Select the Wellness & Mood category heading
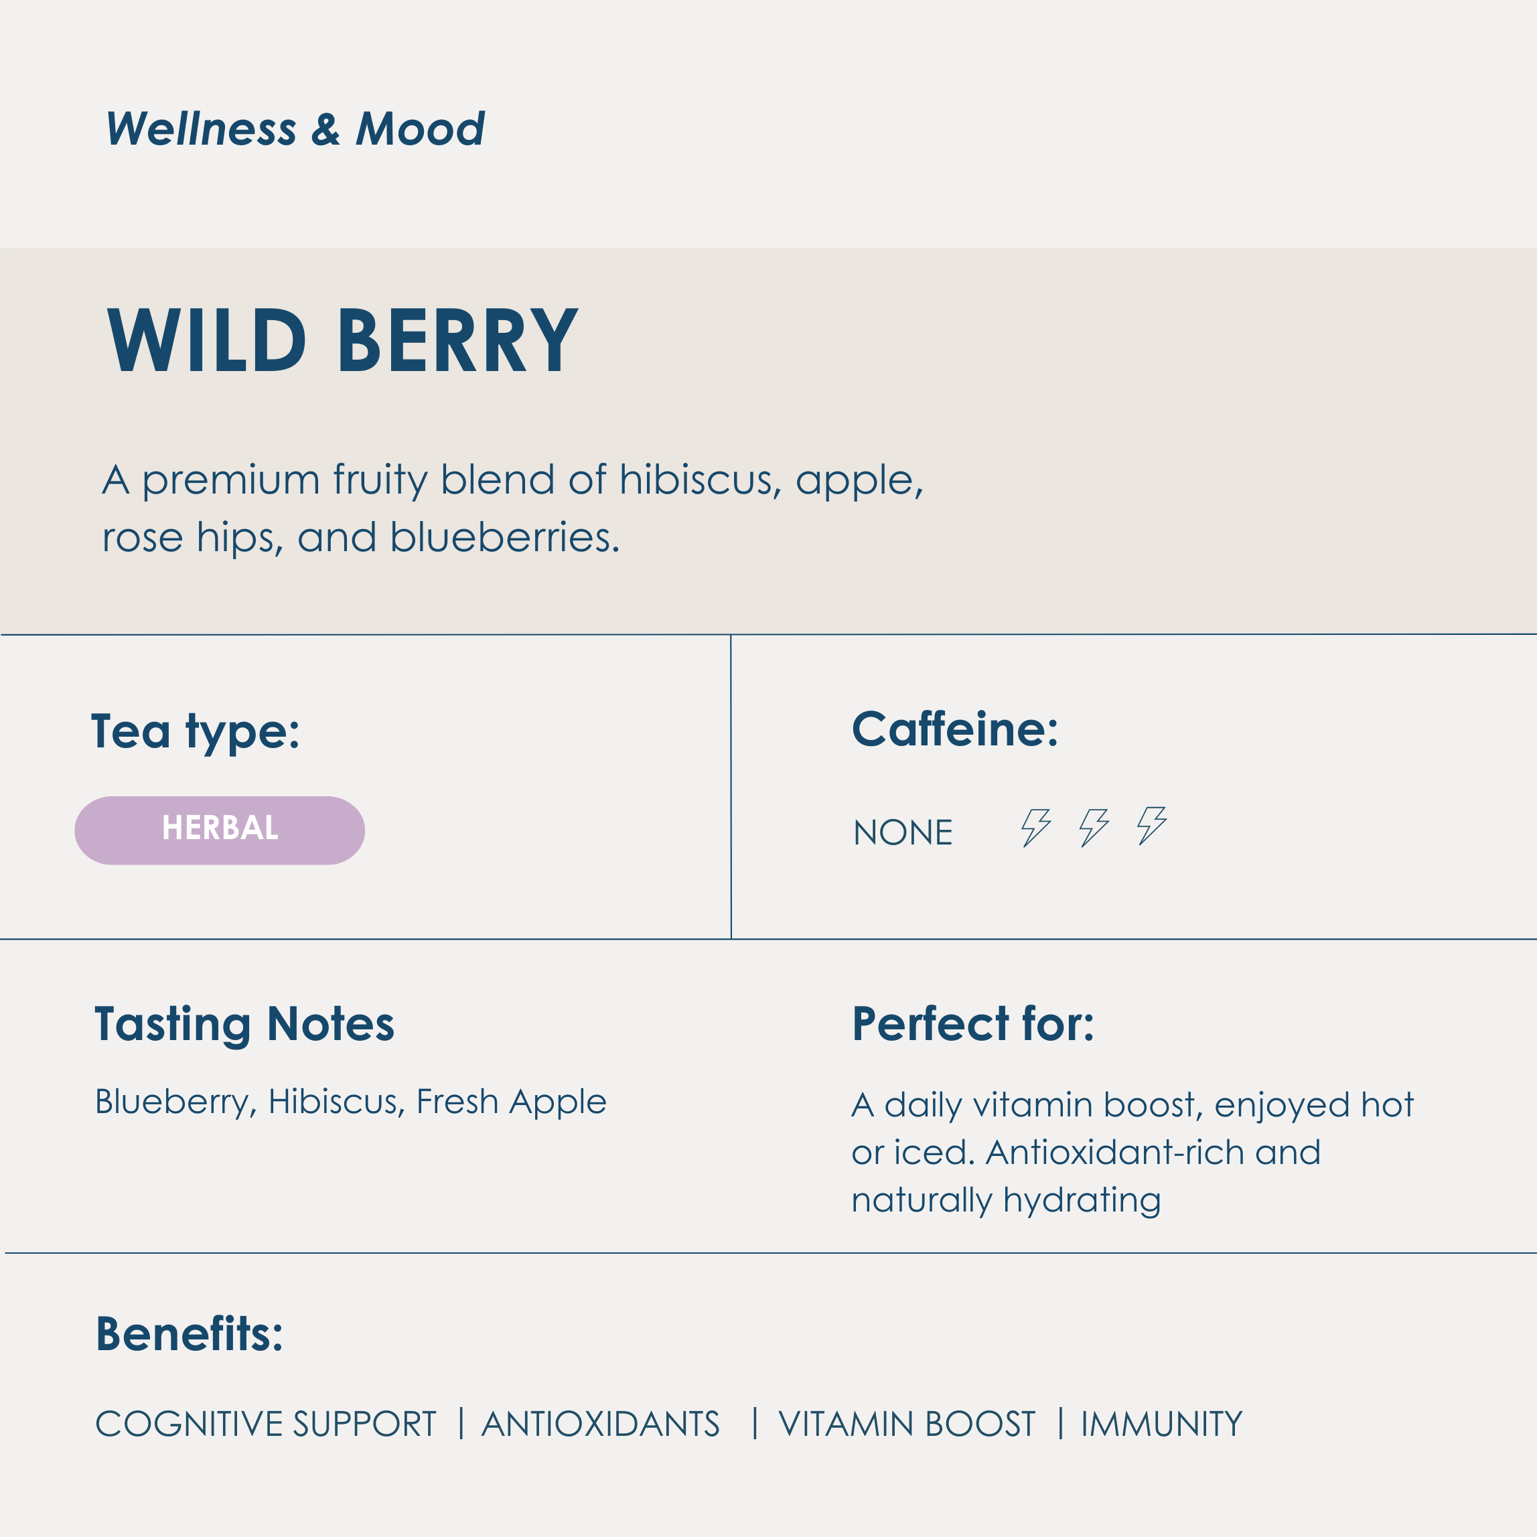This screenshot has height=1537, width=1537. click(x=295, y=129)
